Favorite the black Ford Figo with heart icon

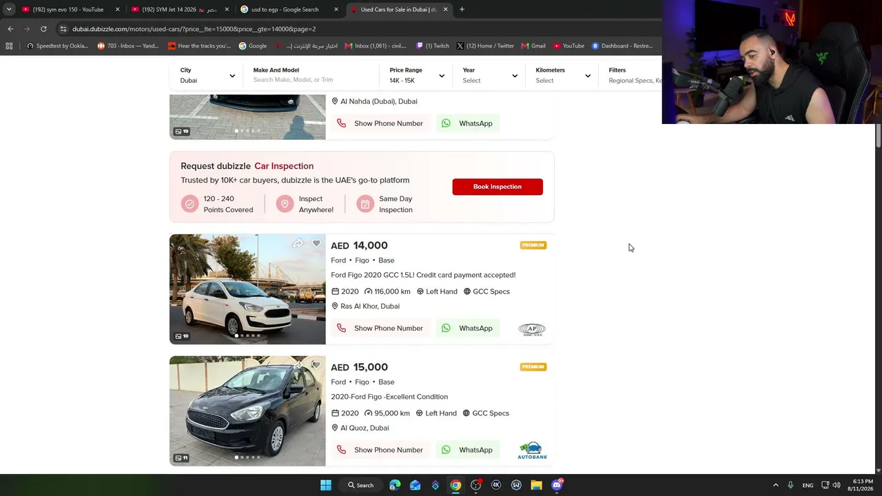click(x=316, y=365)
